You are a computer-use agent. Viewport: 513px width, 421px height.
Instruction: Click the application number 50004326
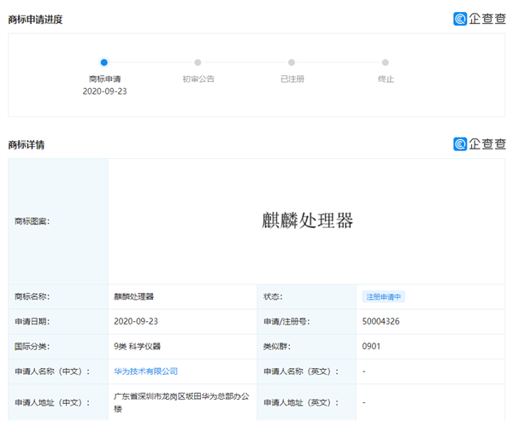[x=380, y=321]
